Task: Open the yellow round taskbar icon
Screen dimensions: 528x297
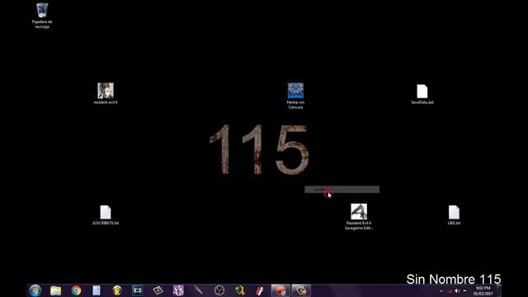Action: click(117, 290)
